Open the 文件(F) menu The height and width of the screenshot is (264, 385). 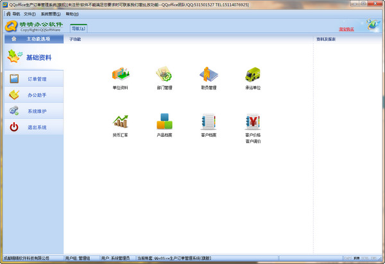(30, 13)
